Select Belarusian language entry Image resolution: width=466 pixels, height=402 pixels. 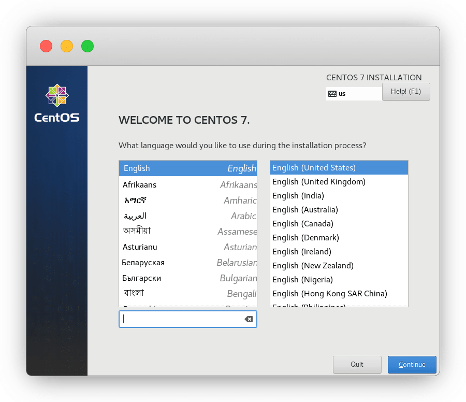pos(187,263)
